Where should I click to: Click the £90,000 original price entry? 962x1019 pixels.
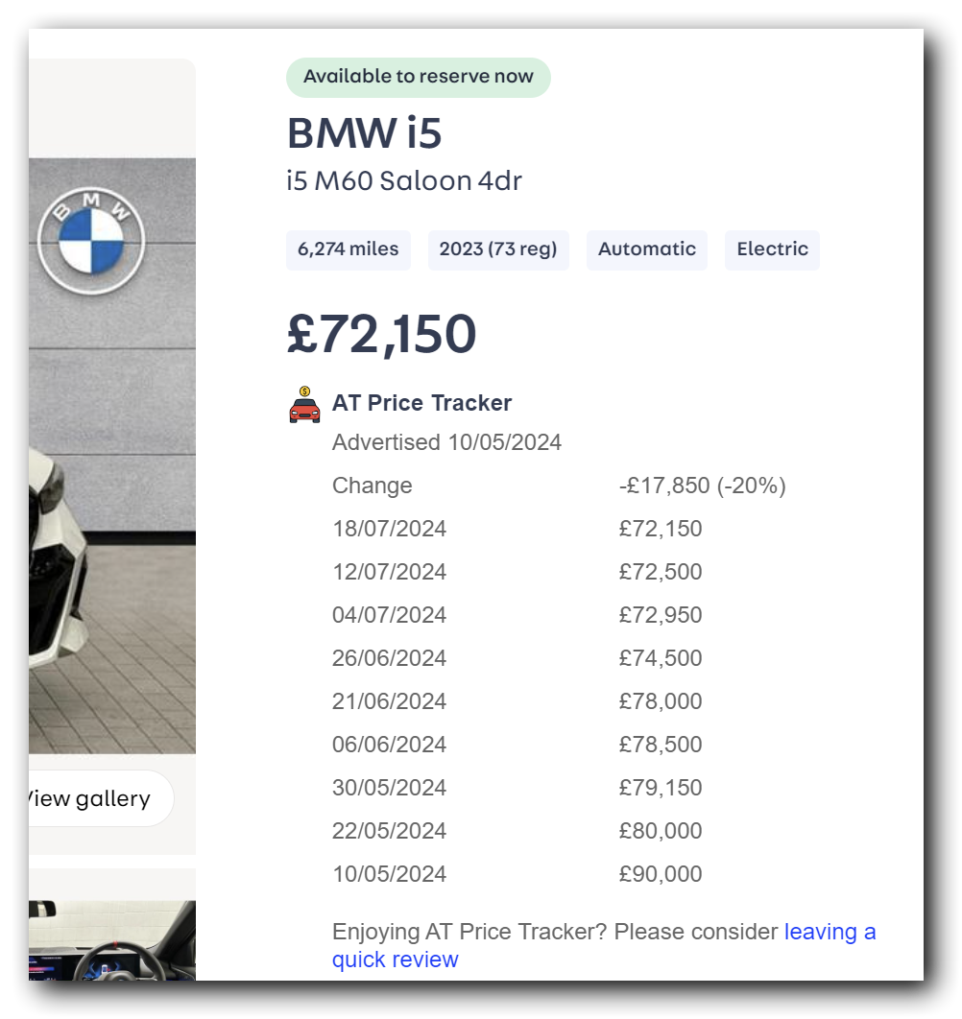(x=661, y=874)
